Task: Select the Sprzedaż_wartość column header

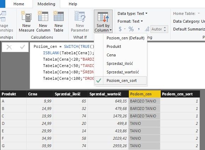Action: tap(108, 94)
